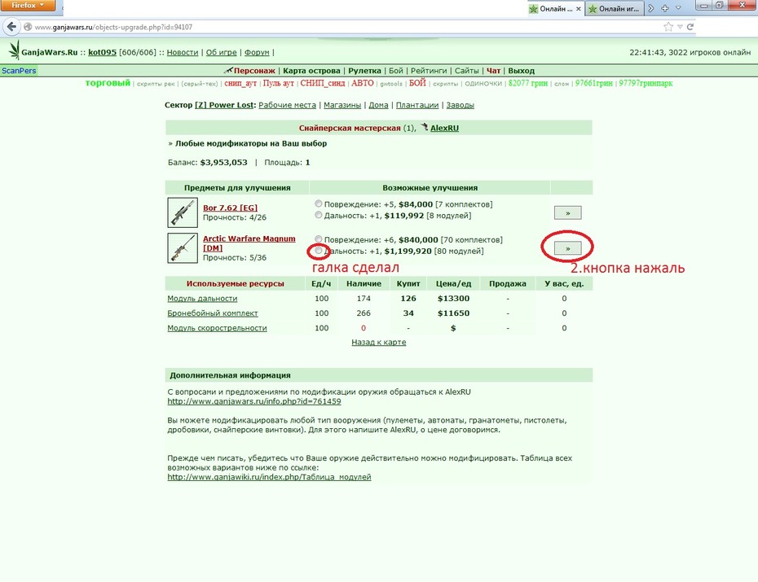Open the [Z] Power Lost sector link
758x582 pixels.
(224, 105)
